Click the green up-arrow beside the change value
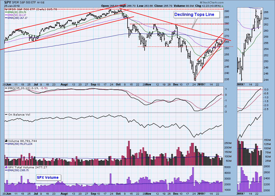The image size is (275, 196). [222, 6]
